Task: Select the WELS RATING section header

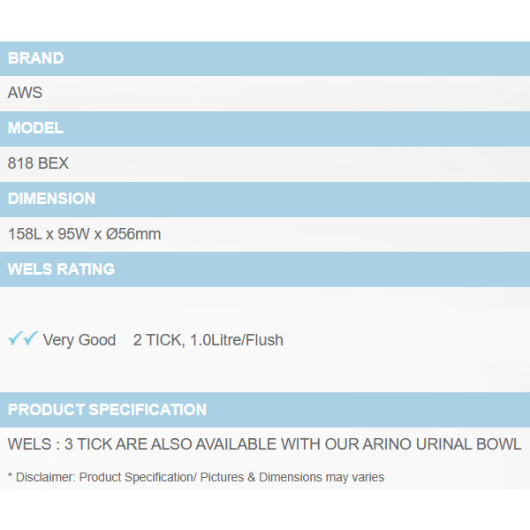Action: [x=61, y=269]
